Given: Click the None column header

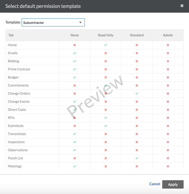Looking at the screenshot, I should coord(74,35).
